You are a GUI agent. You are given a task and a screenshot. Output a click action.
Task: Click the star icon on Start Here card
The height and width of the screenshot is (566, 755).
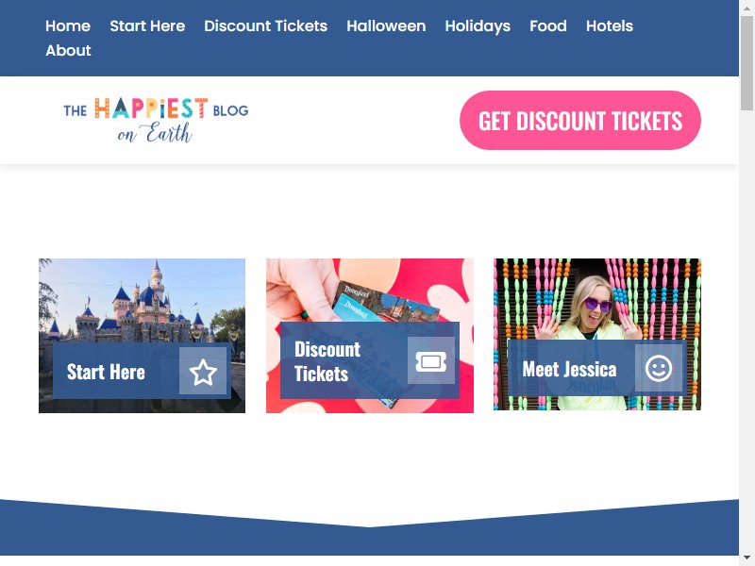(x=203, y=371)
